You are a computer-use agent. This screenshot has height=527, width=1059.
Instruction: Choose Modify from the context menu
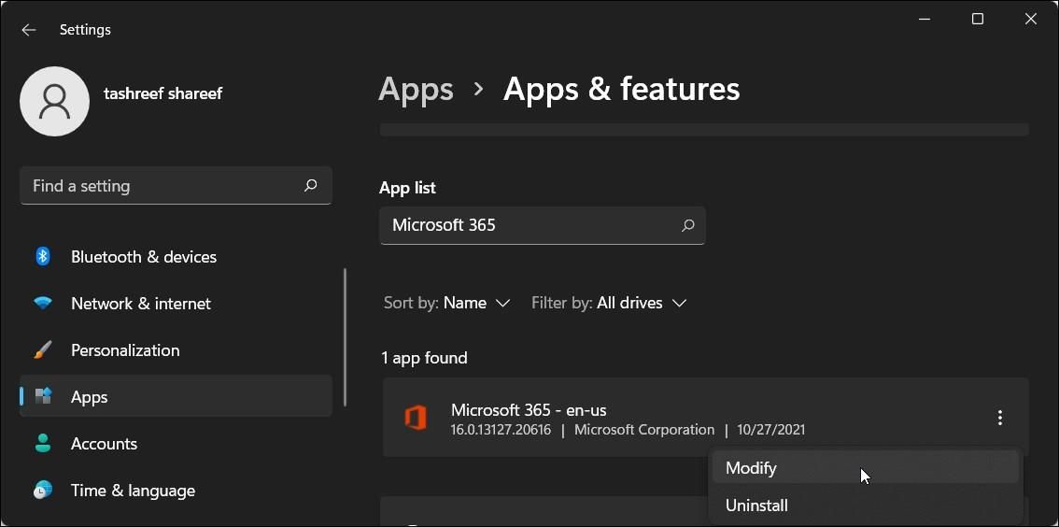pos(865,467)
